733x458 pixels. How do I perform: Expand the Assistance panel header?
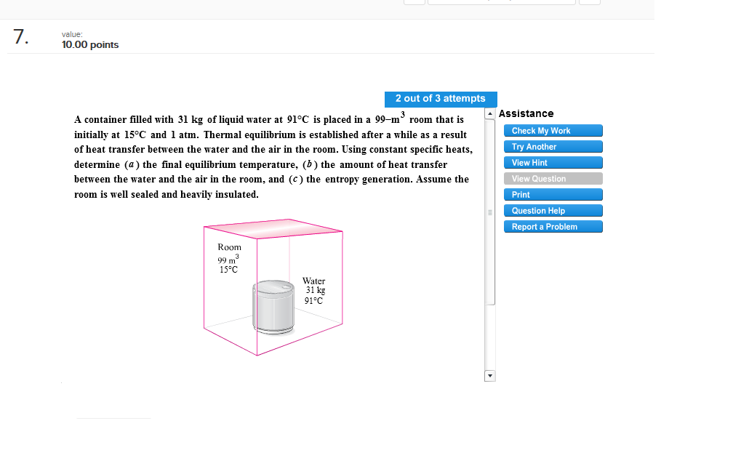[526, 113]
